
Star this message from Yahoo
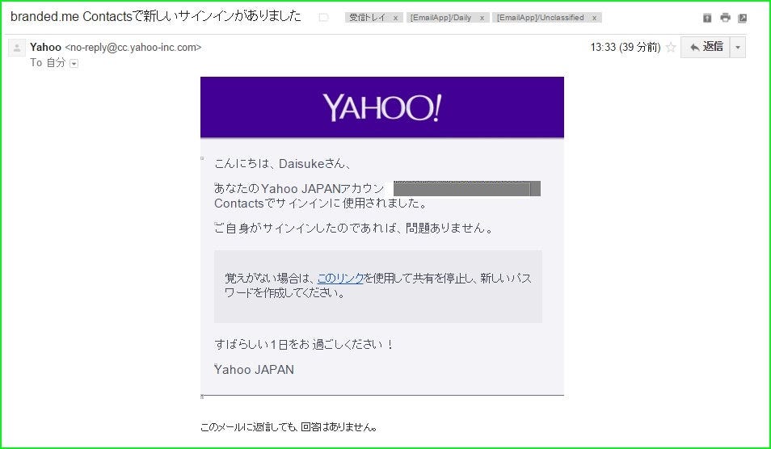point(671,48)
